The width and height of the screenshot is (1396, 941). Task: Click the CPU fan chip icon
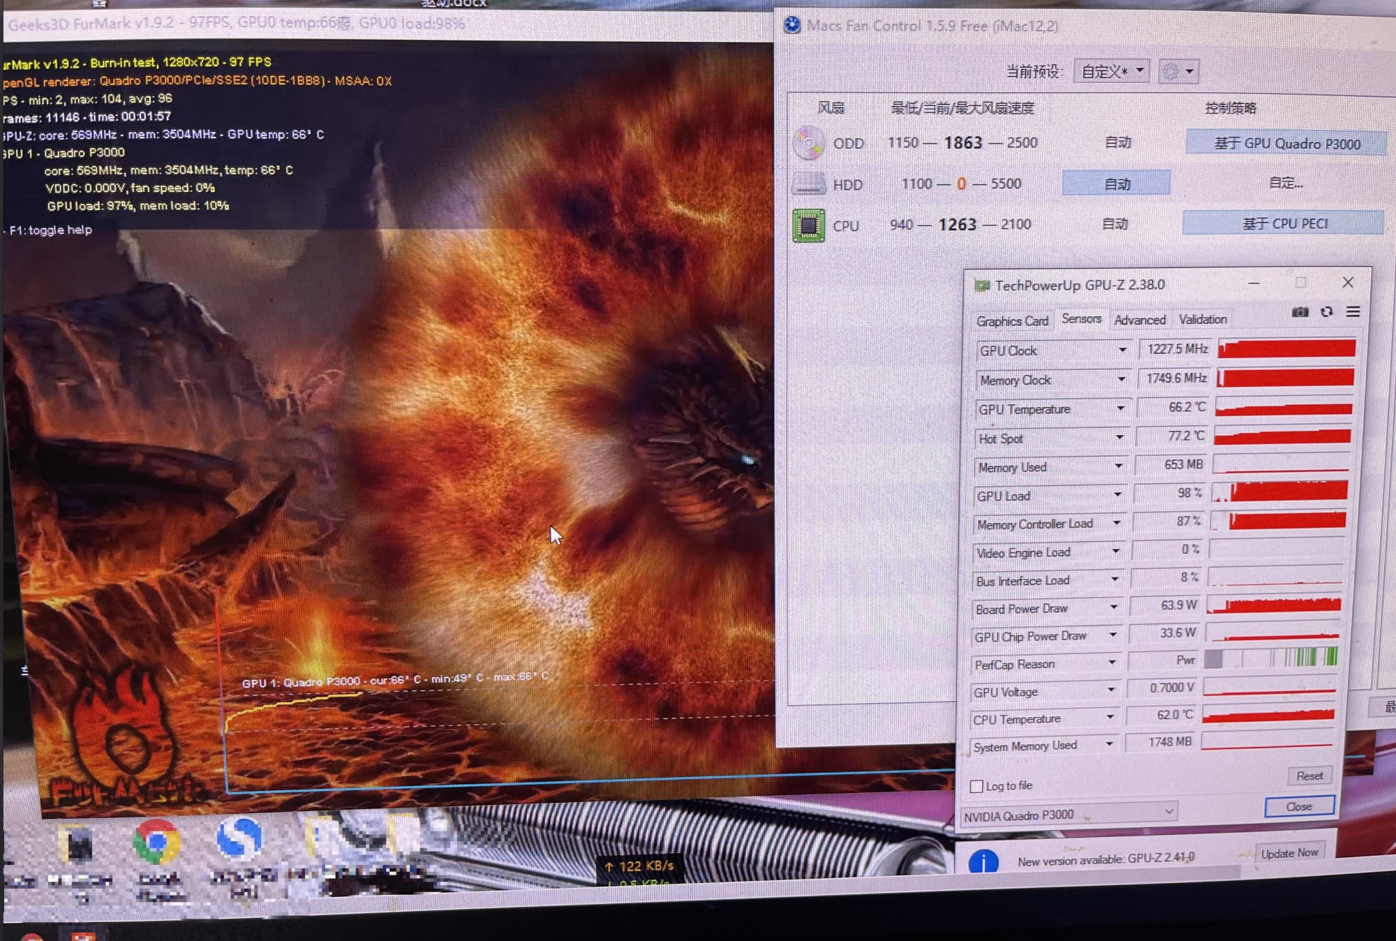point(808,225)
